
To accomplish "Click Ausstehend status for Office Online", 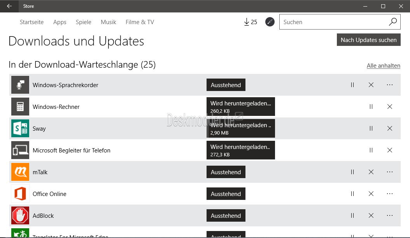I will (x=226, y=194).
